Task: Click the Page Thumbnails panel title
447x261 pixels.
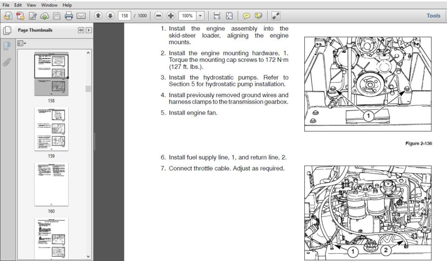Action: [x=35, y=30]
